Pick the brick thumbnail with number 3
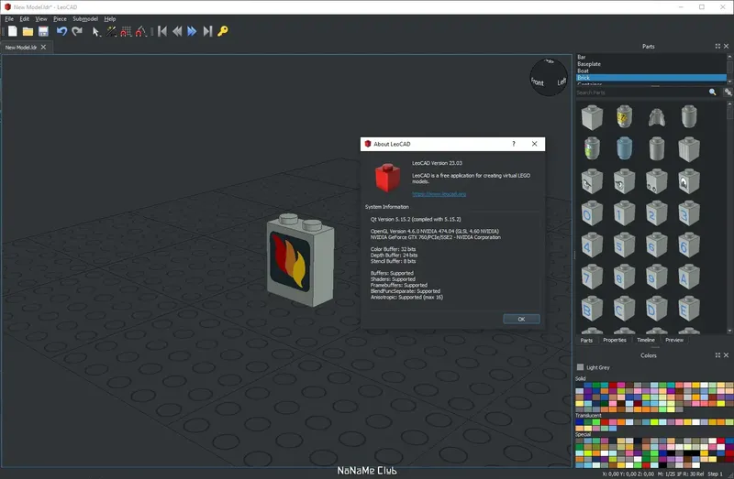Viewport: 734px width, 479px height. coord(689,213)
